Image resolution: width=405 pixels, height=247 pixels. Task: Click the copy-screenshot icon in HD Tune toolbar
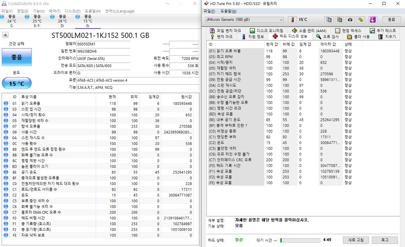[339, 19]
